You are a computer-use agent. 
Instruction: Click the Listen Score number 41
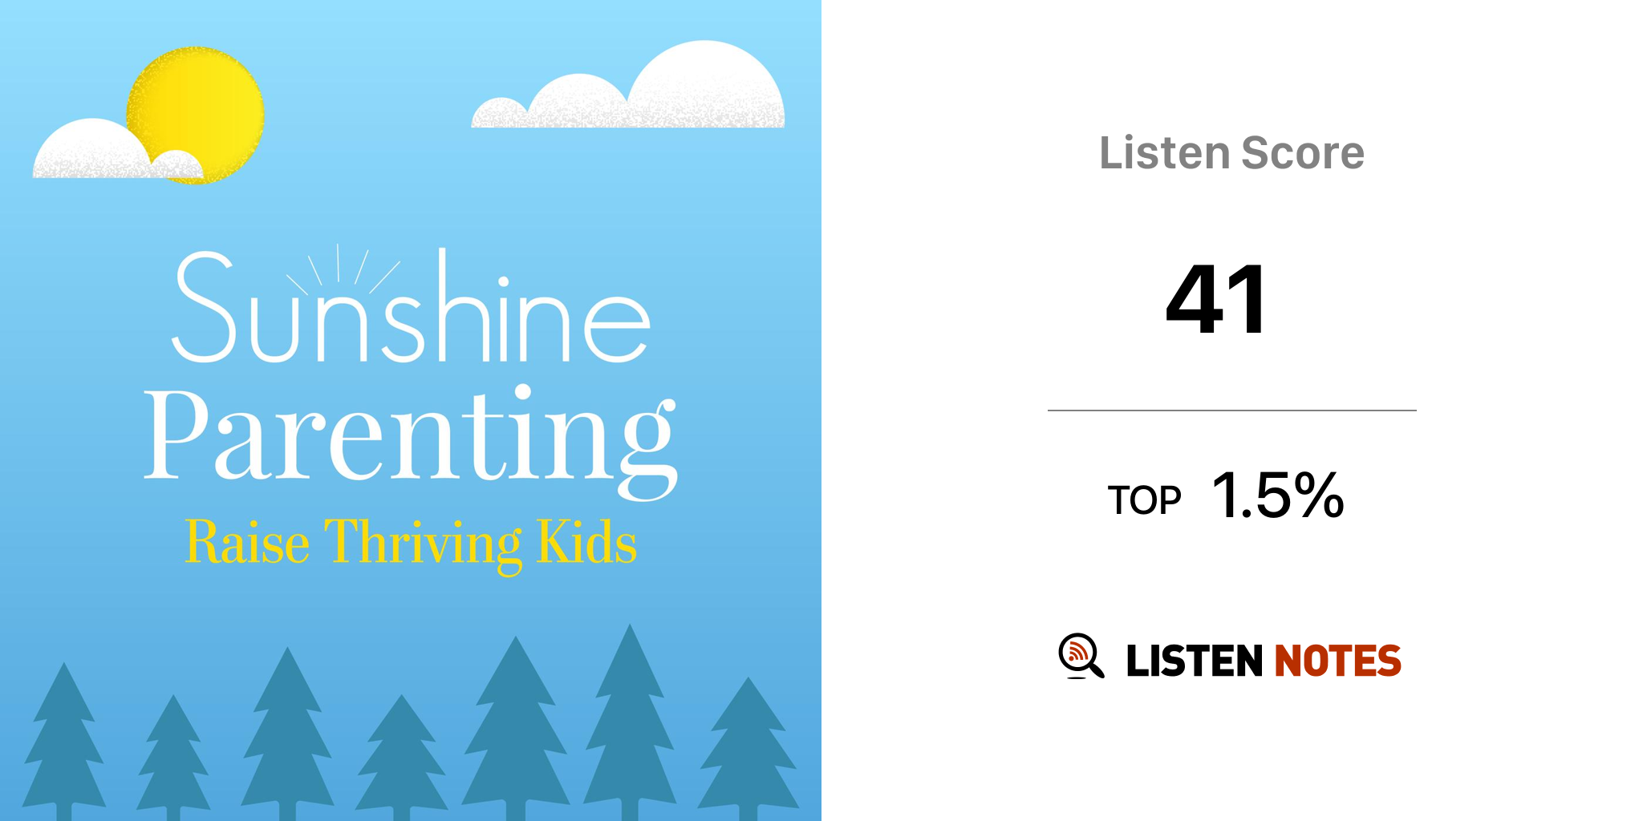click(x=1217, y=301)
